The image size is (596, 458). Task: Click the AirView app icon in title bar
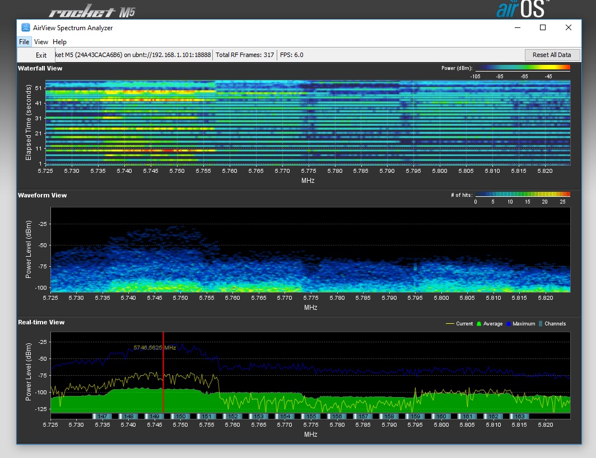[26, 27]
